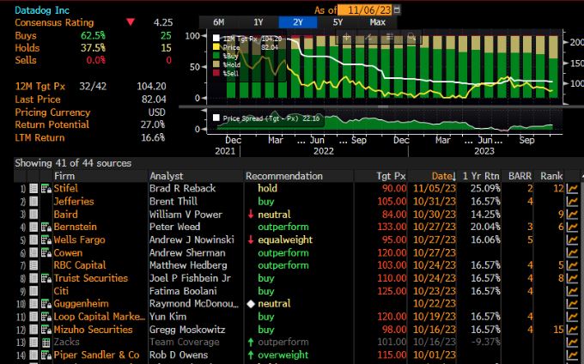Select the magnifier zoom tool on the chart
584x364 pixels.
tap(411, 36)
